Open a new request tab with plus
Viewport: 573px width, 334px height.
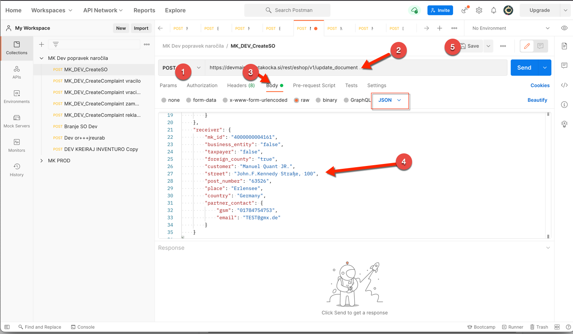tap(440, 28)
